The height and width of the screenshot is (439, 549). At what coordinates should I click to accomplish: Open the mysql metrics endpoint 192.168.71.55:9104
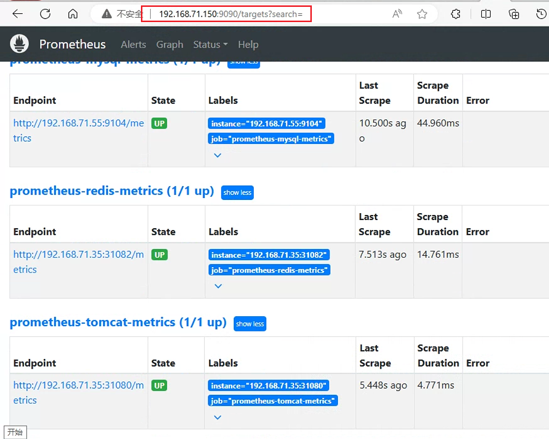coord(79,131)
